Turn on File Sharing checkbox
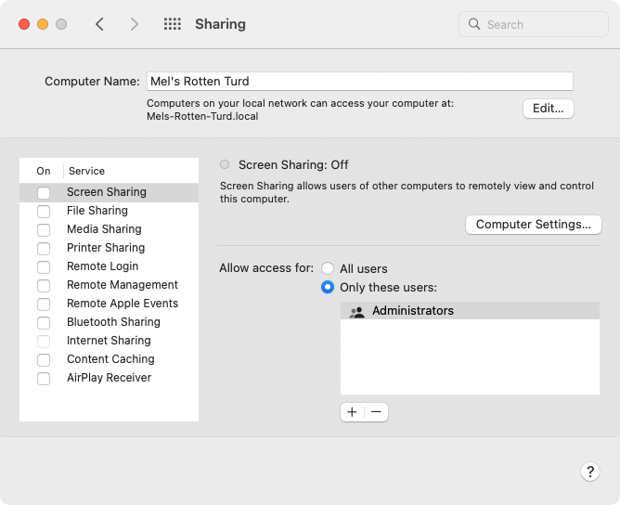 point(44,212)
